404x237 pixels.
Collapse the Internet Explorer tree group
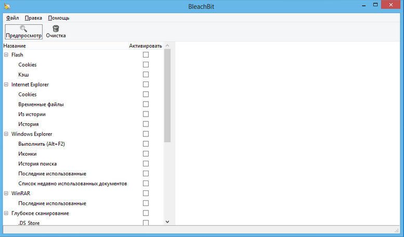point(6,85)
